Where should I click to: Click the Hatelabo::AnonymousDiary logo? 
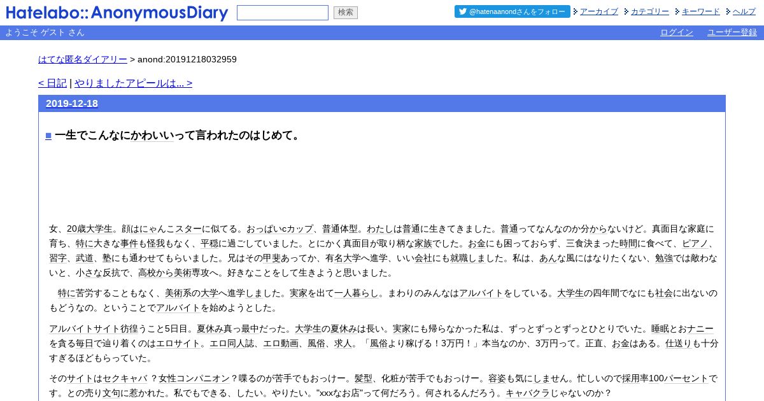click(117, 13)
